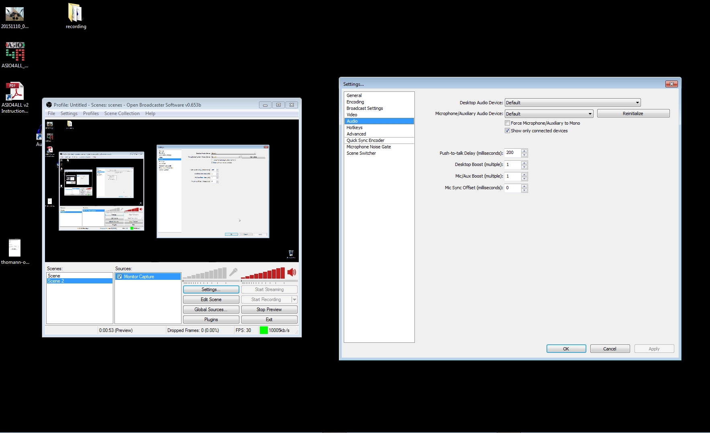Select Hotkeys settings category
The width and height of the screenshot is (710, 433).
coord(379,127)
